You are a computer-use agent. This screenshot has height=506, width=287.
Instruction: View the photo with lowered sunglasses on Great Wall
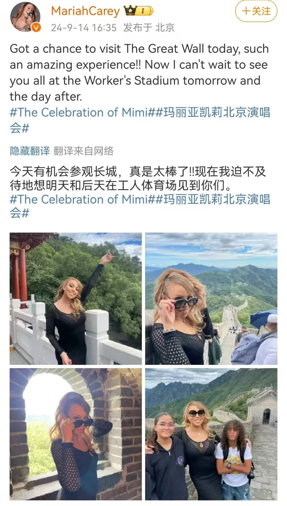pos(211,299)
